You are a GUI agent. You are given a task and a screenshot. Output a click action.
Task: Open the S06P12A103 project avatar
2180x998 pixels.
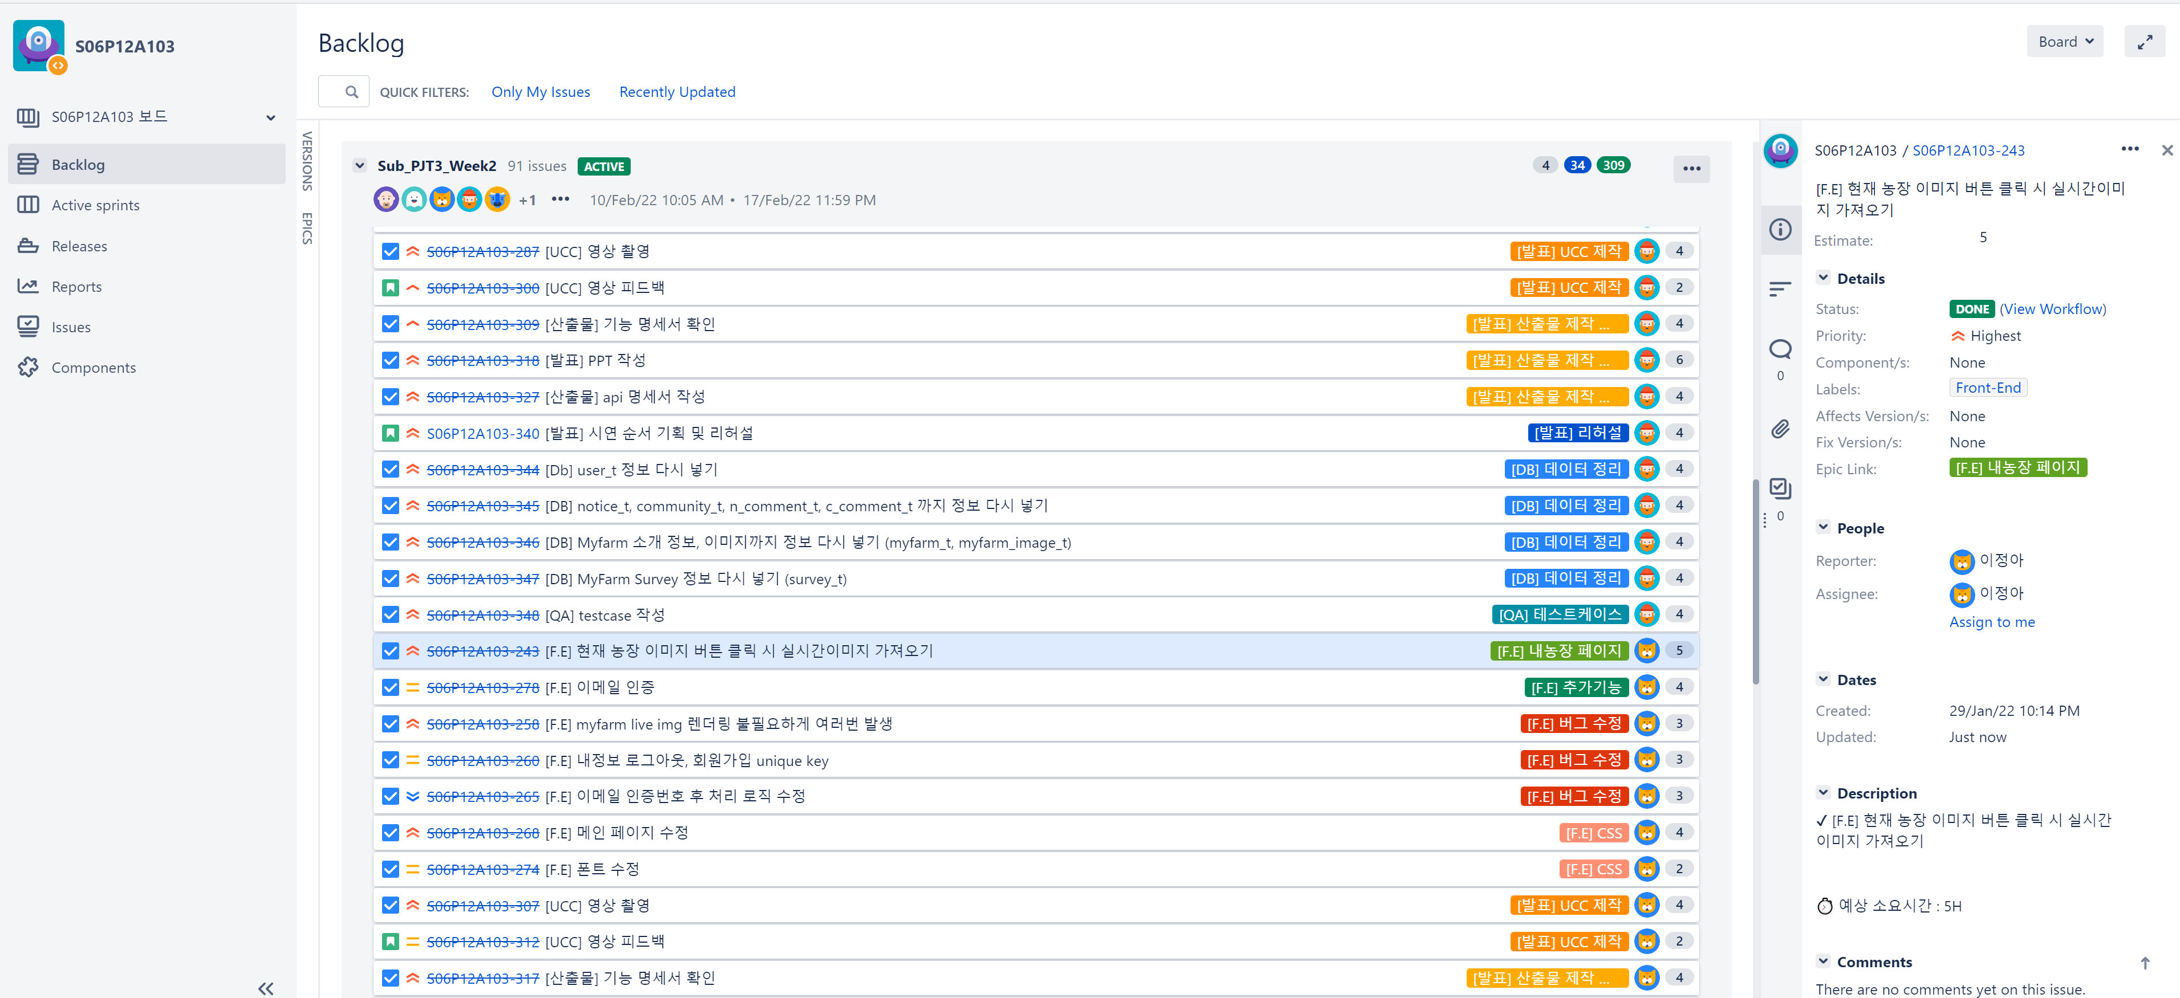tap(39, 46)
